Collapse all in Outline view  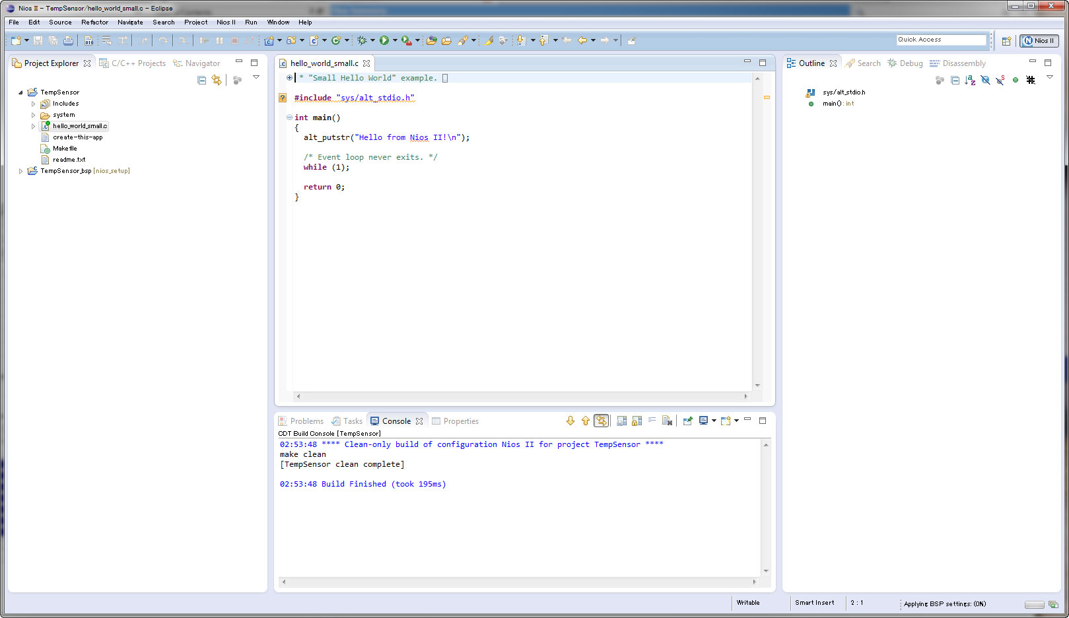click(955, 80)
